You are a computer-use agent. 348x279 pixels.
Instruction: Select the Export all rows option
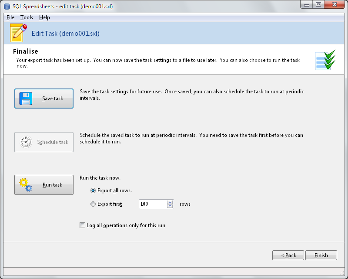[x=93, y=191]
